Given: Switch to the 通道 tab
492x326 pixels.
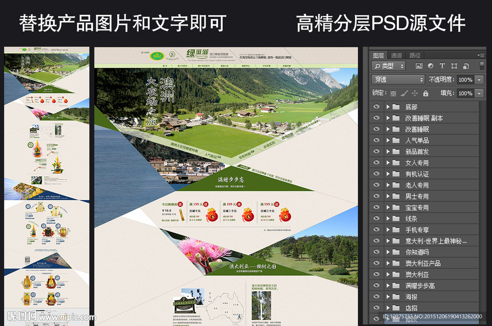Looking at the screenshot, I should point(396,55).
